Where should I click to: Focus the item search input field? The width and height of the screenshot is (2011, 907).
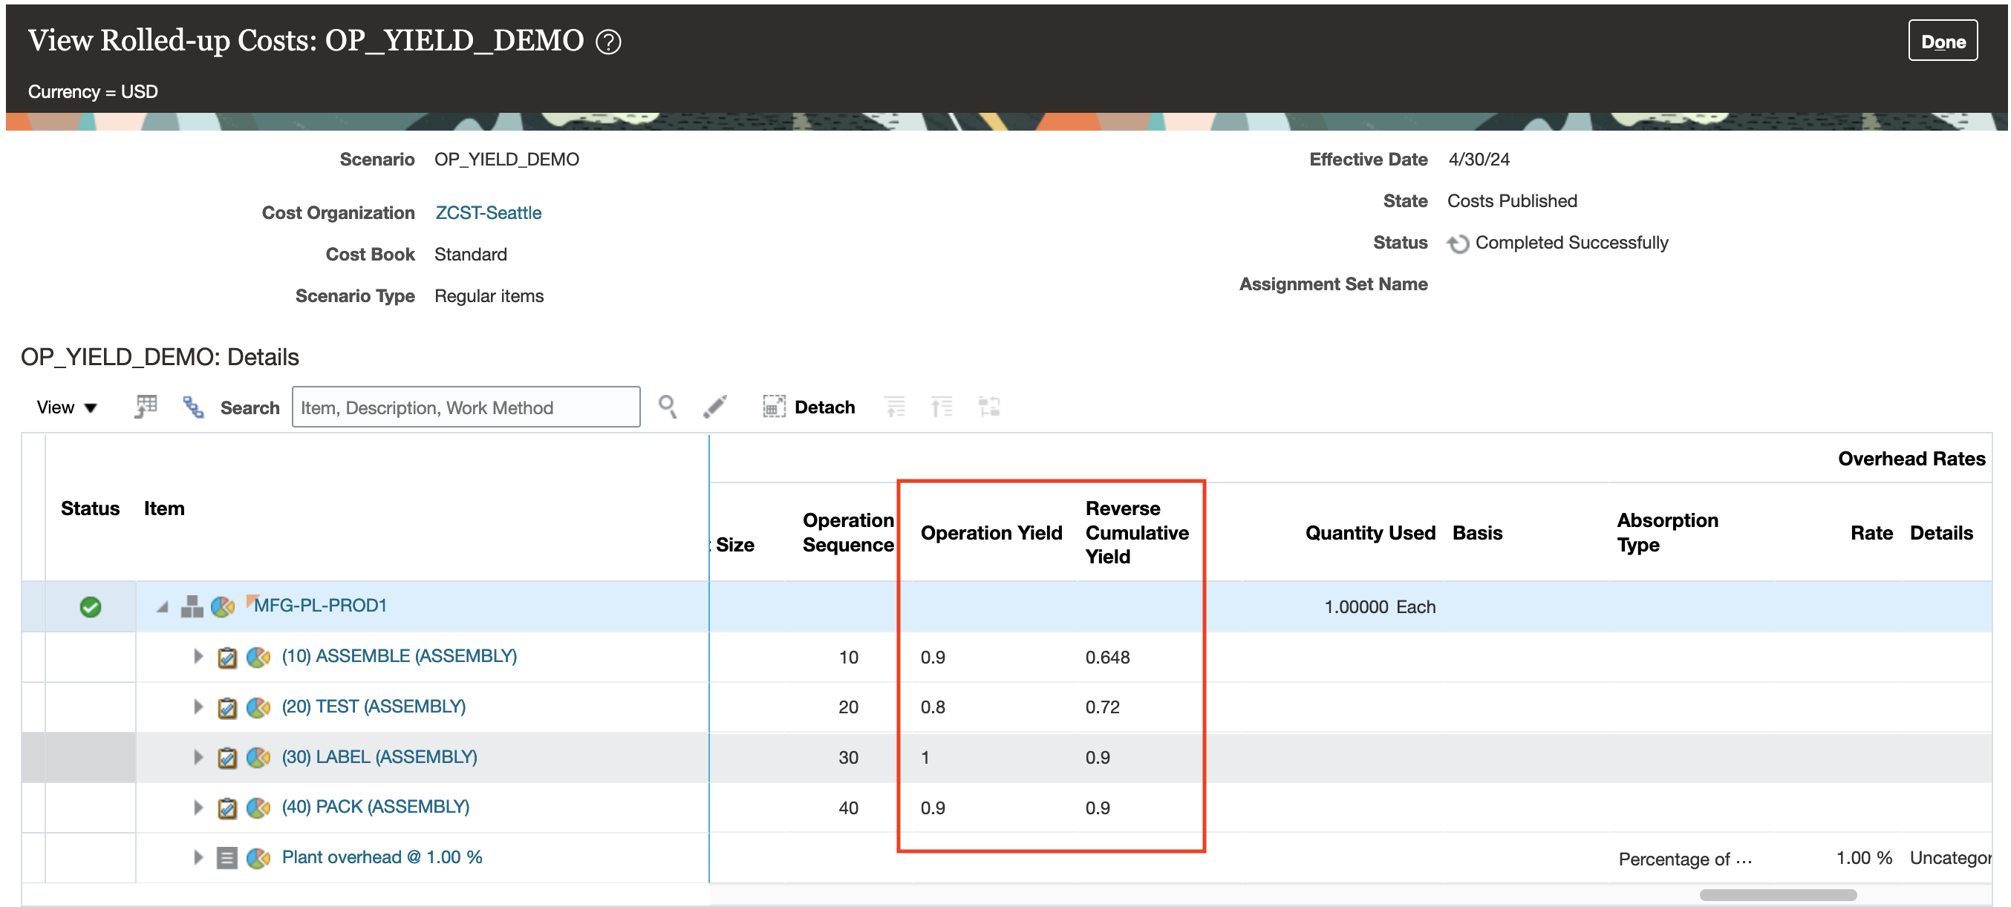[x=466, y=407]
